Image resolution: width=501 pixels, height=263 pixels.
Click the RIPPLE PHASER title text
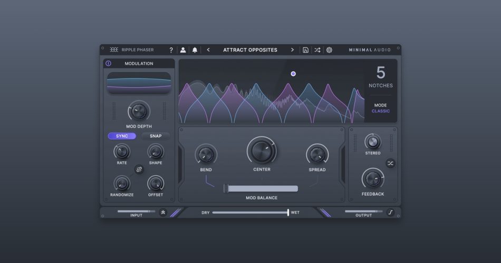tap(138, 50)
